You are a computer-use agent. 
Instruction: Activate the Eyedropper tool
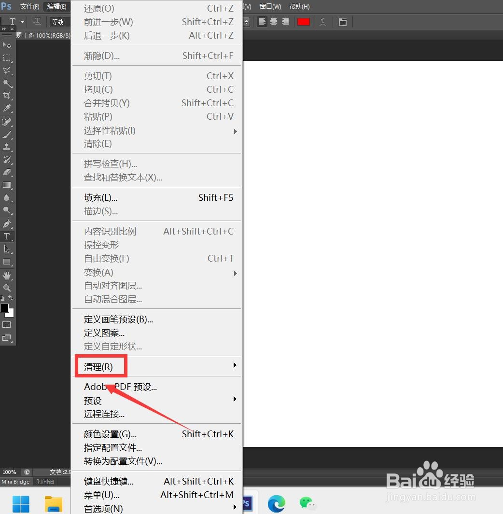click(7, 108)
